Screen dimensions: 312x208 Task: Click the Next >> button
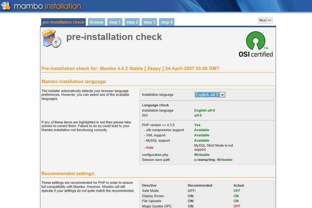tap(265, 20)
